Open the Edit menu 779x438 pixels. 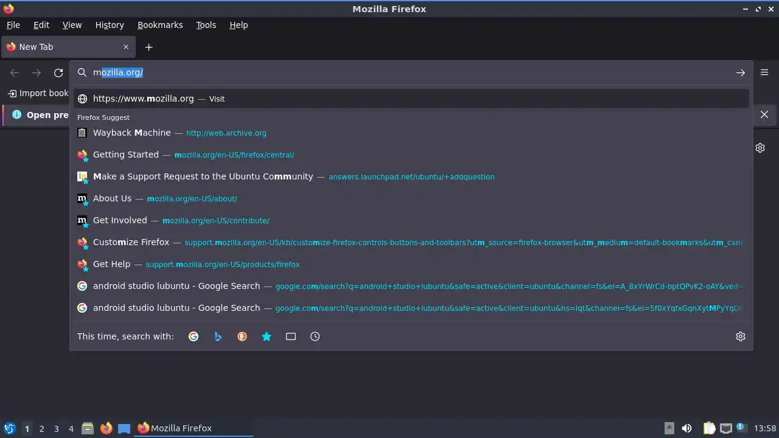pyautogui.click(x=41, y=25)
